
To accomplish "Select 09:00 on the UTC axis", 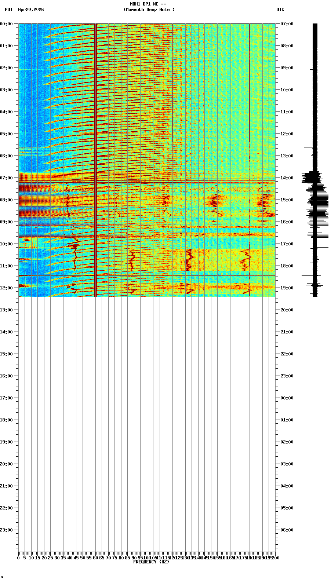I will [x=287, y=68].
